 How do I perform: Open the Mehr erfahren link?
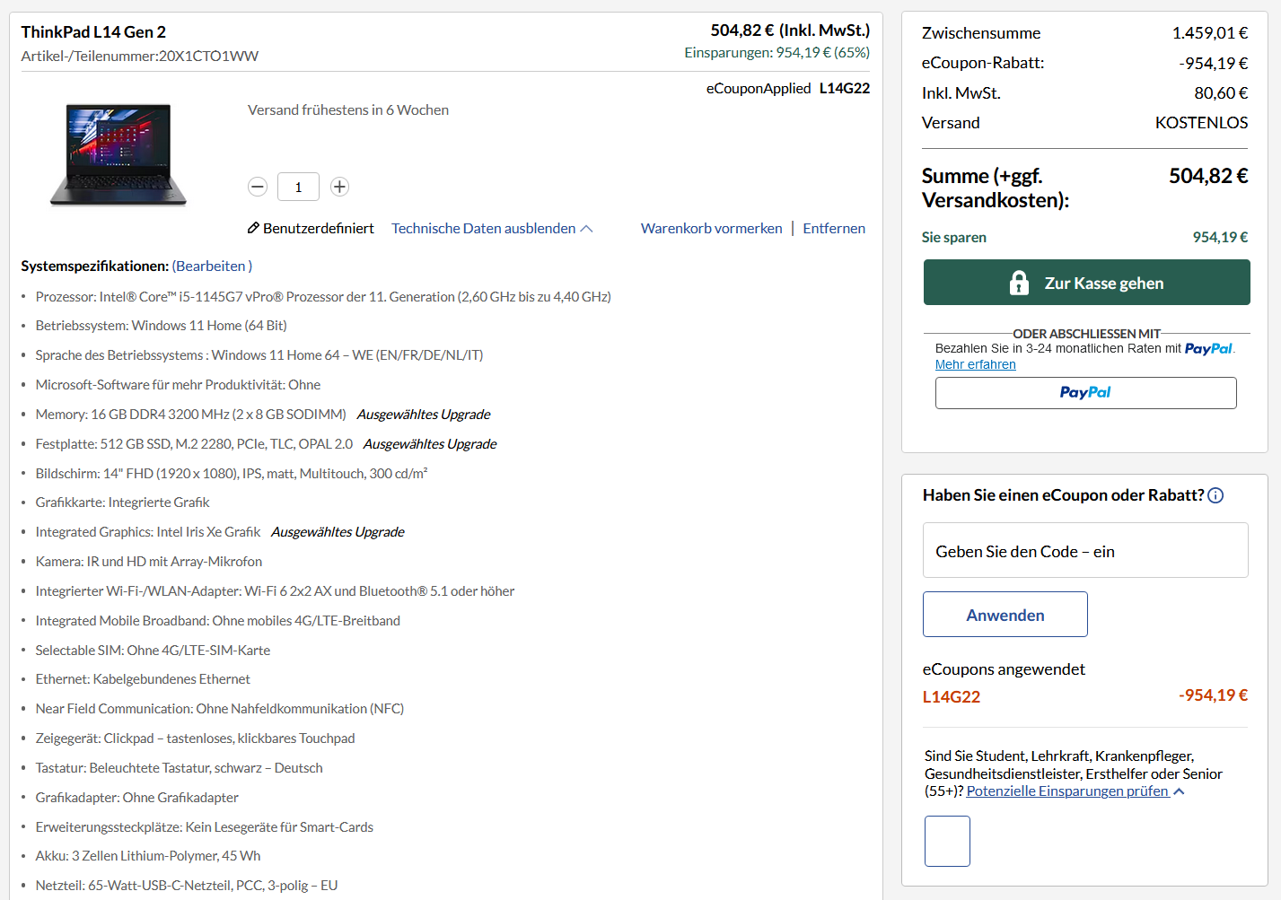tap(975, 364)
